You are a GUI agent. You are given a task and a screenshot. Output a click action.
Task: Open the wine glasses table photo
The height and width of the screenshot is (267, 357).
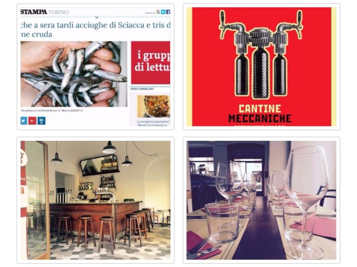tap(261, 200)
